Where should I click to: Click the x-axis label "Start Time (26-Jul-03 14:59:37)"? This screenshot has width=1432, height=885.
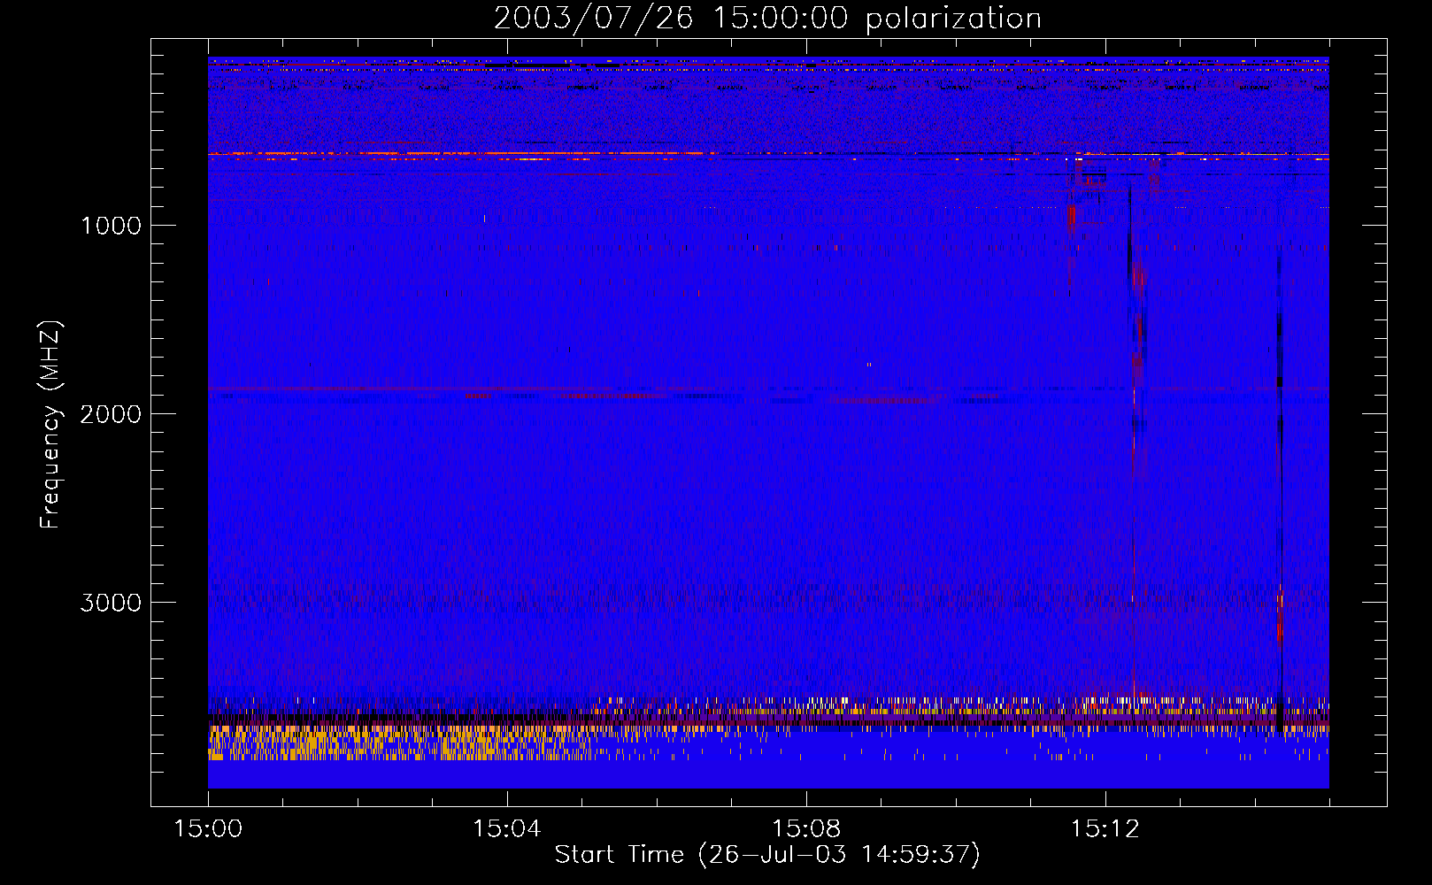767,855
